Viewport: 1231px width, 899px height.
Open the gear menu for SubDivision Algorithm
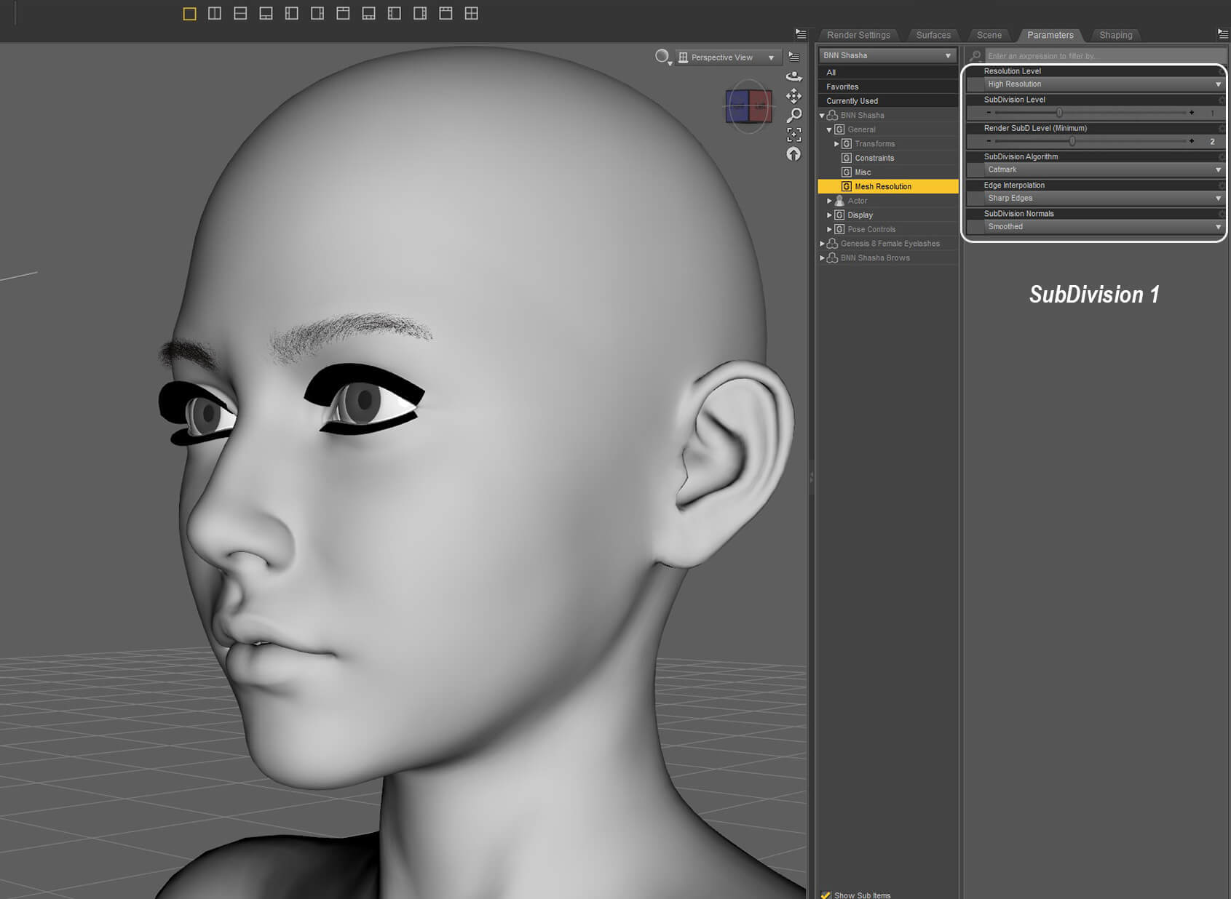point(1222,156)
